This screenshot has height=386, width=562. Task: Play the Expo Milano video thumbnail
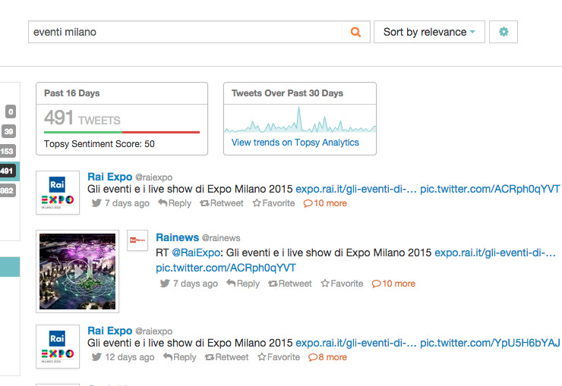coord(77,271)
